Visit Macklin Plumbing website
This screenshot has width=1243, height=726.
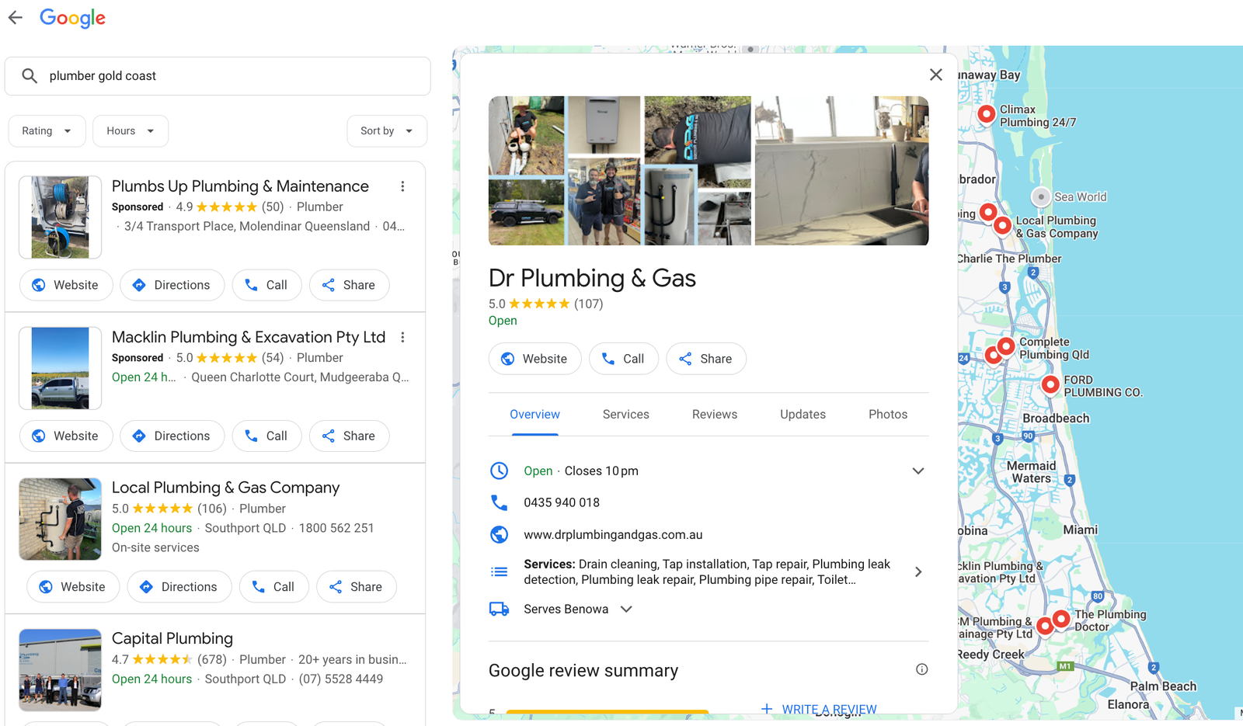coord(66,436)
